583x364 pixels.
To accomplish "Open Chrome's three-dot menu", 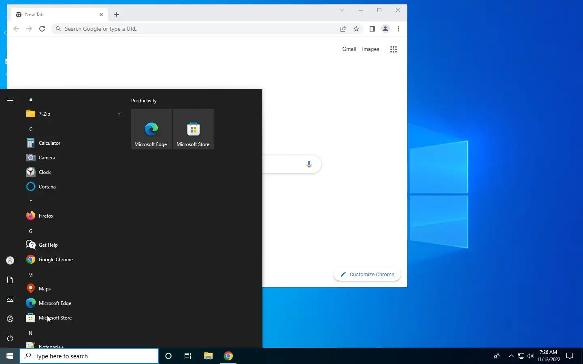I will [x=399, y=29].
